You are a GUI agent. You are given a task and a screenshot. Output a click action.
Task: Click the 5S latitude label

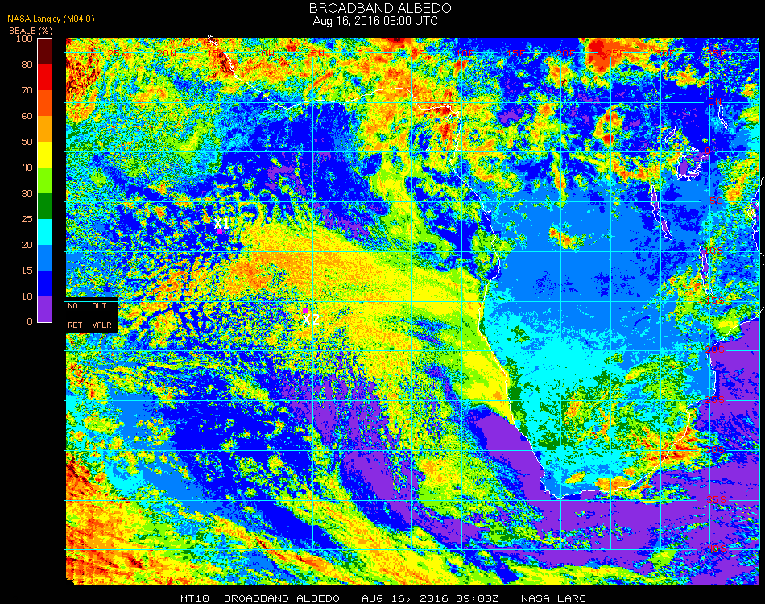pos(716,201)
